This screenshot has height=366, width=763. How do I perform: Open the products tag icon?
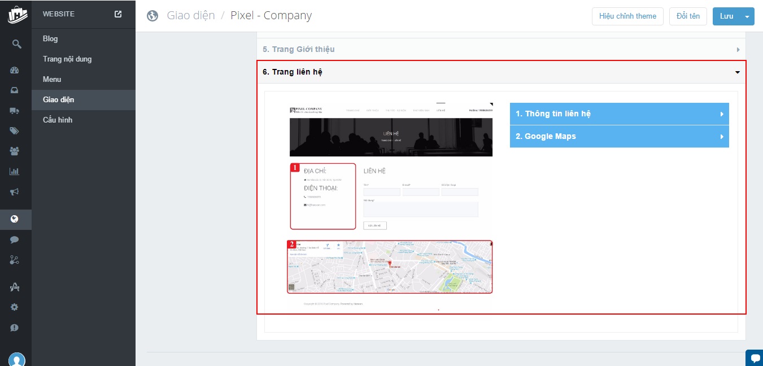tap(15, 131)
